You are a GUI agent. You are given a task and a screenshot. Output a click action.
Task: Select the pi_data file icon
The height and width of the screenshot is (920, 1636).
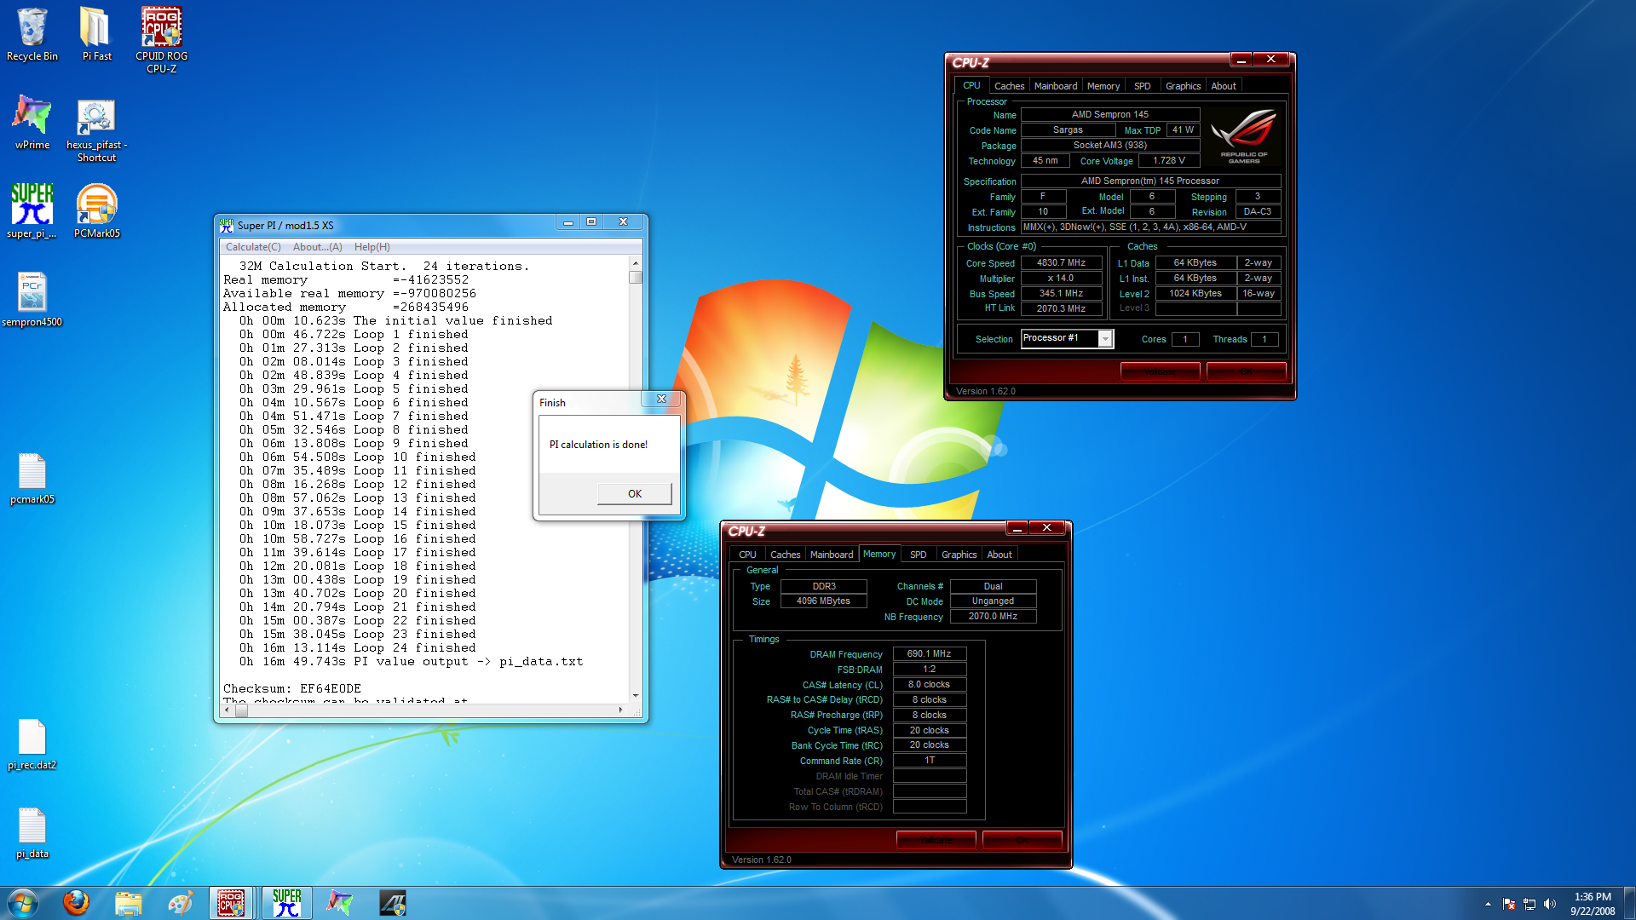coord(32,833)
